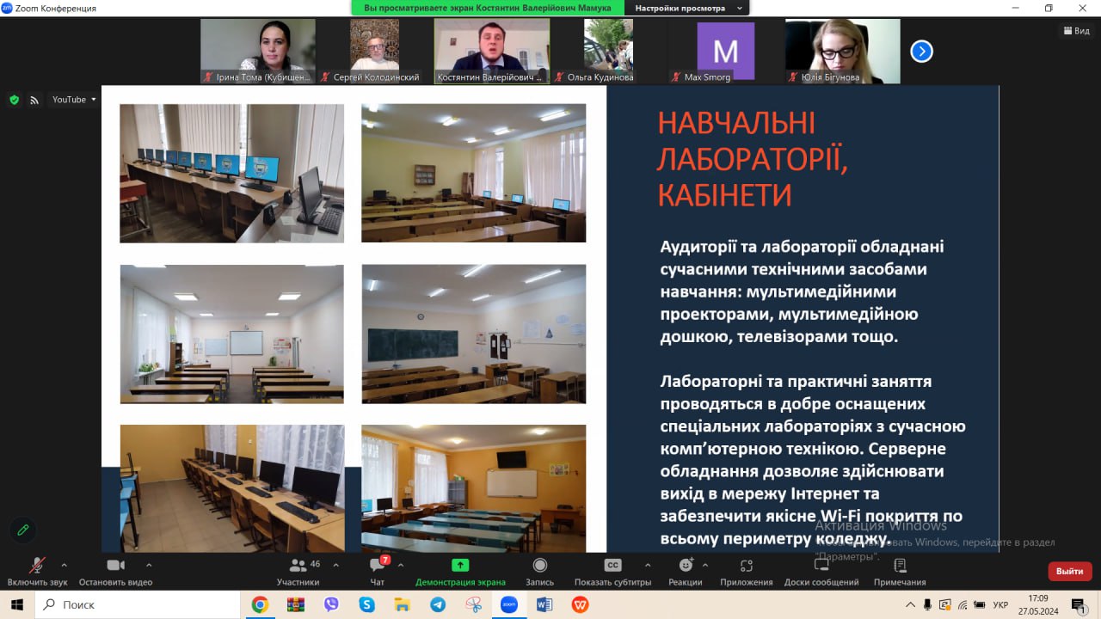Open the Чат chat panel
1101x619 pixels.
377,566
